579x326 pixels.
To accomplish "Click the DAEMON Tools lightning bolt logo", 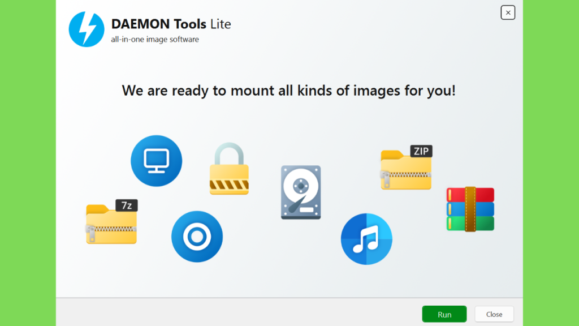I will (x=87, y=29).
